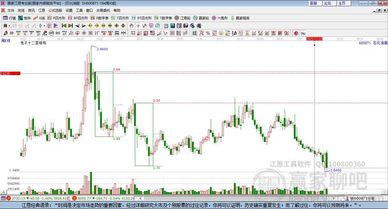Viewport: 388px width, 209px height.
Task: Toggle the crosshair cursor tool
Action: click(138, 26)
